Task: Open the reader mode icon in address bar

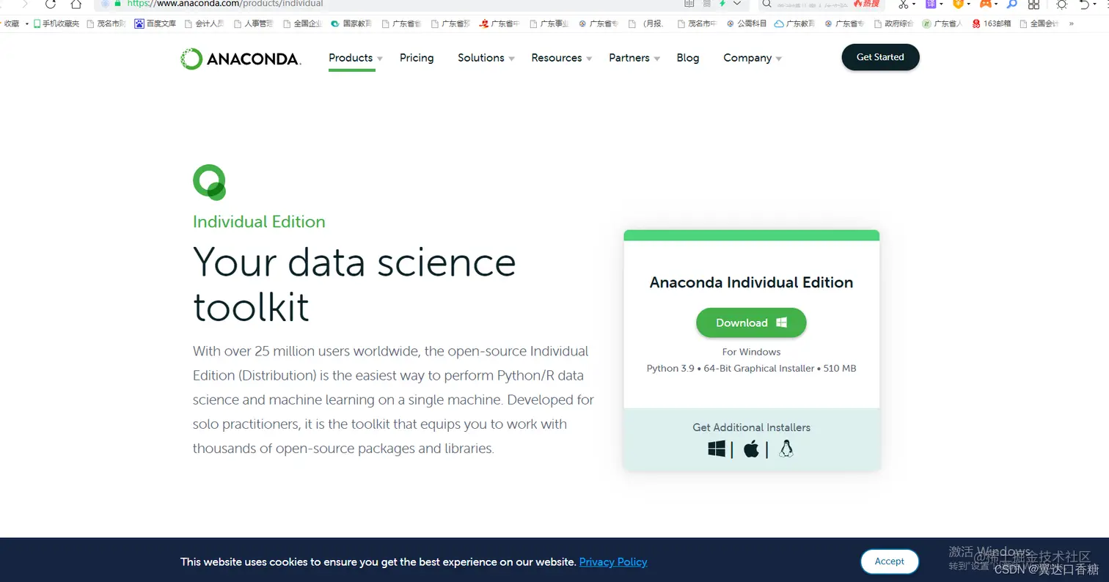Action: click(689, 4)
